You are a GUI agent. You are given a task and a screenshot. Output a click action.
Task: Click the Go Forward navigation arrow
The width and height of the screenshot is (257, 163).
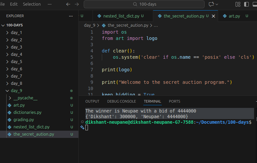(x=77, y=4)
